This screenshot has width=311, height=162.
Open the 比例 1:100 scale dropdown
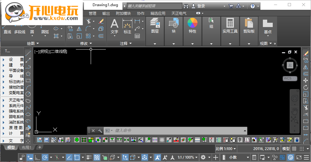point(226,149)
